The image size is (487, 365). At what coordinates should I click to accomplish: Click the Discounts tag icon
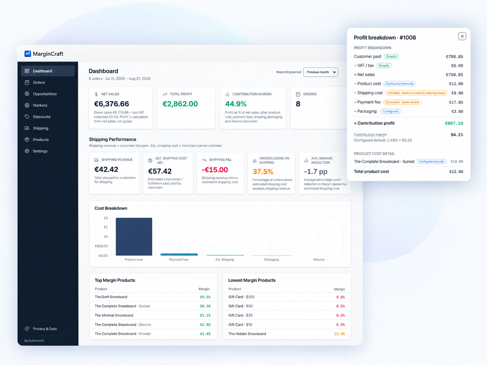pyautogui.click(x=27, y=117)
